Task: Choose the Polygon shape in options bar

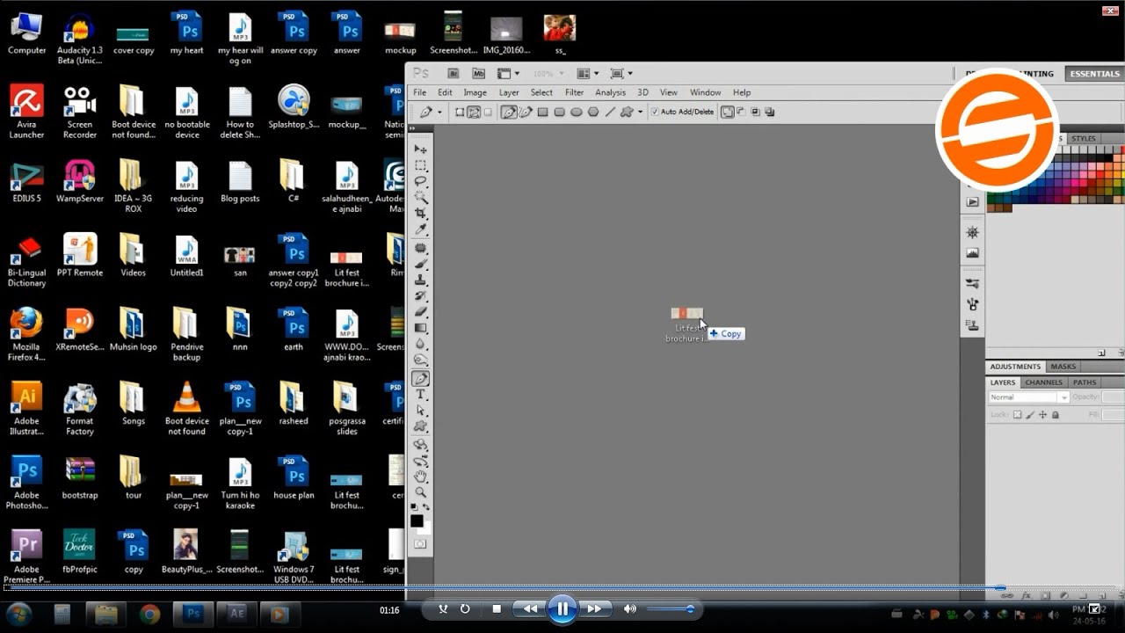Action: point(593,112)
